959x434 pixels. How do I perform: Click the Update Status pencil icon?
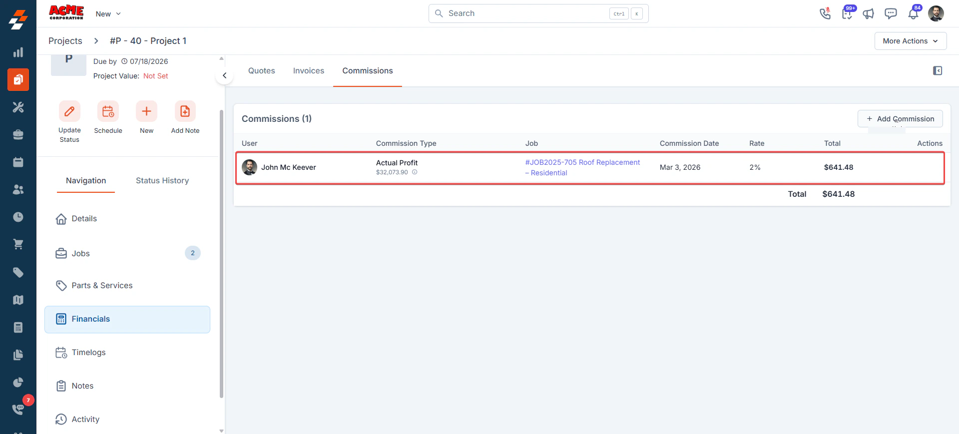tap(69, 111)
